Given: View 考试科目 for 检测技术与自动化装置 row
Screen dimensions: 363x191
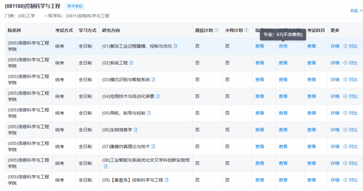Looking at the screenshot, I should coord(311,96).
